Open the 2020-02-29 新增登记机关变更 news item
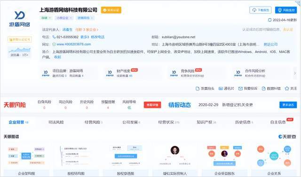 (226, 105)
